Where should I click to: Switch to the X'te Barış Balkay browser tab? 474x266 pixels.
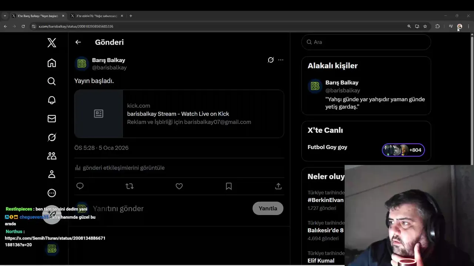tap(38, 16)
